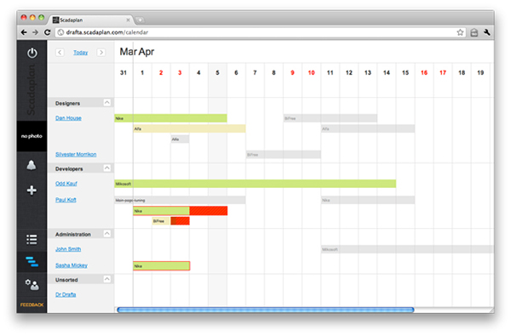
Task: Open John Smith link
Action: pos(68,249)
